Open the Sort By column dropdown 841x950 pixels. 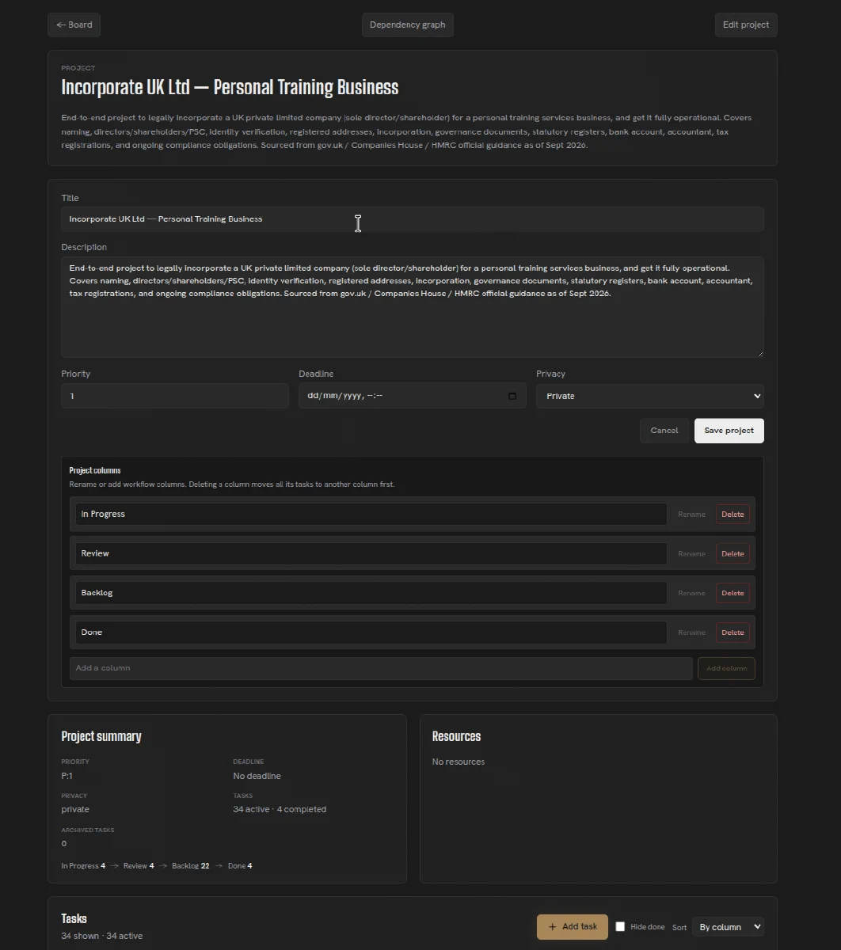click(728, 927)
